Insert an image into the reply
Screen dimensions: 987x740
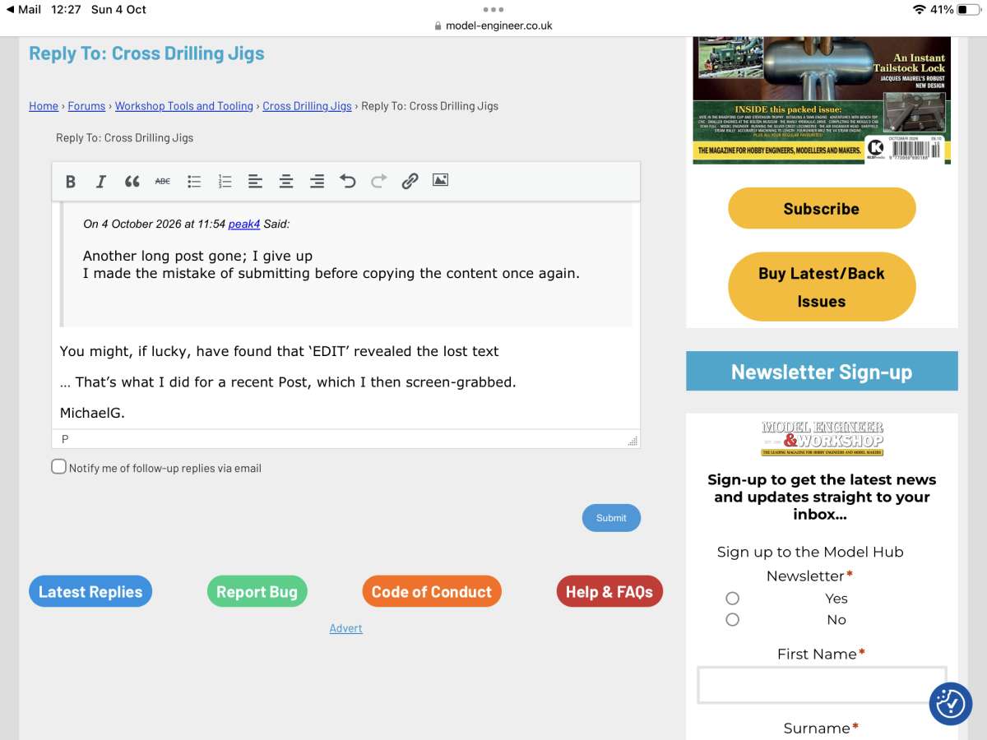pos(440,180)
